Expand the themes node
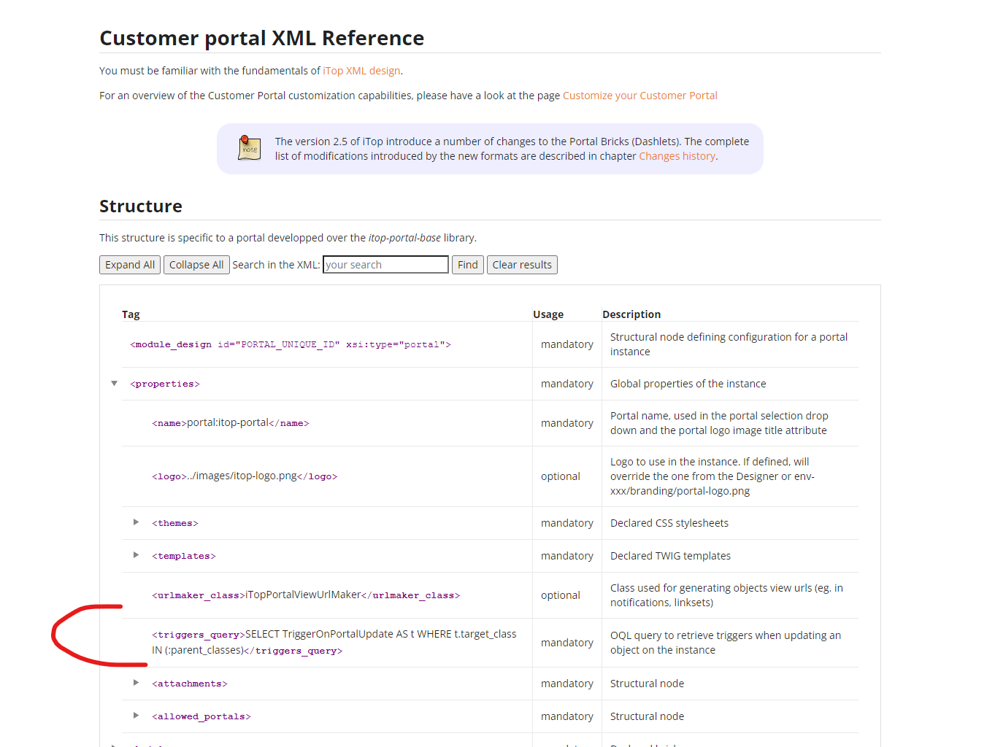Image resolution: width=995 pixels, height=747 pixels. 136,522
